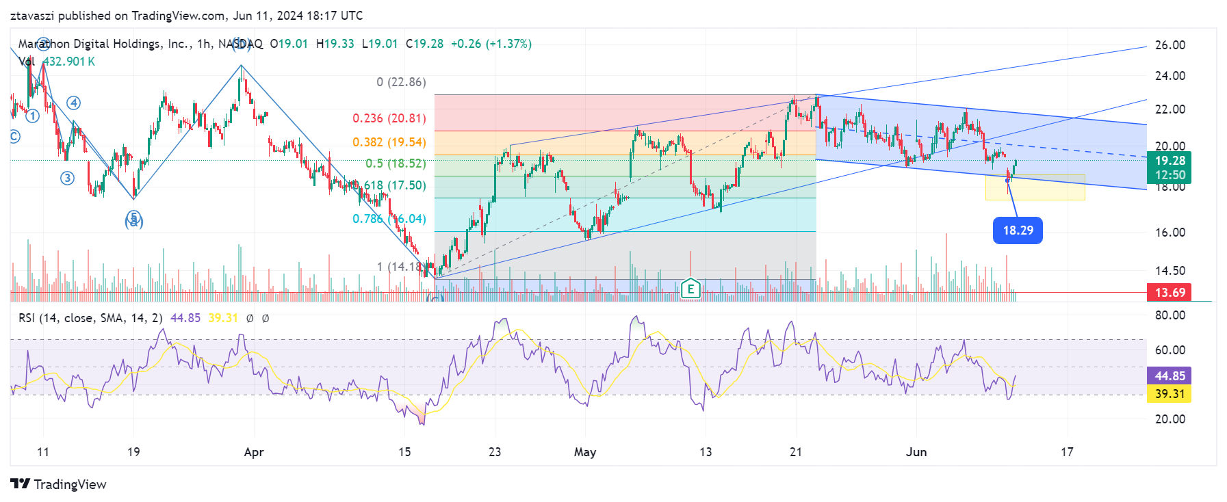Click the change value +0.26 (+1.37%)

point(491,44)
